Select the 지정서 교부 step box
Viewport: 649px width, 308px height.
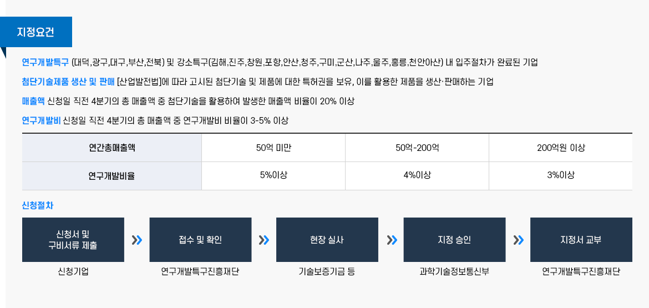click(x=581, y=240)
